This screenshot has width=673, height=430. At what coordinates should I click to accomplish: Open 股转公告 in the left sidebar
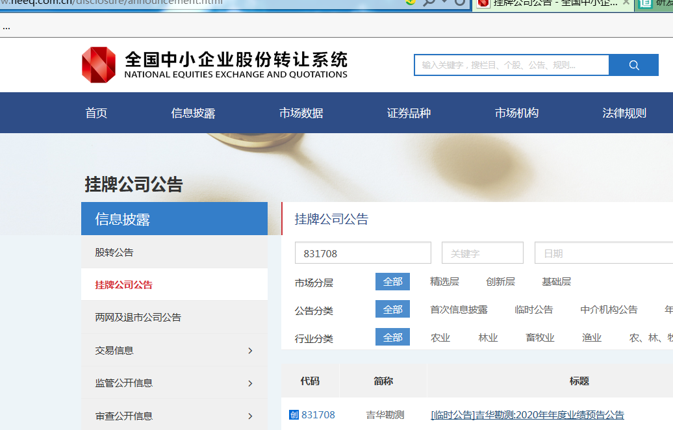tap(114, 252)
